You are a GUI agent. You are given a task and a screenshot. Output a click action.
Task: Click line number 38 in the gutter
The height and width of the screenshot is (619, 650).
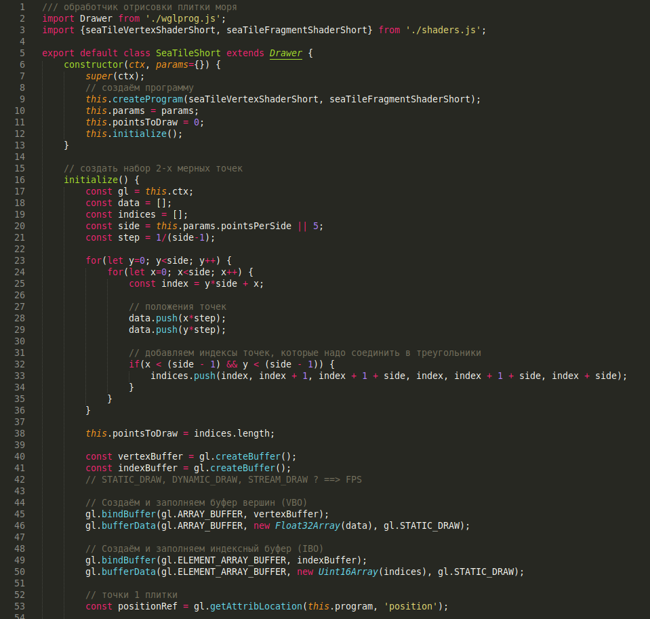click(x=20, y=433)
